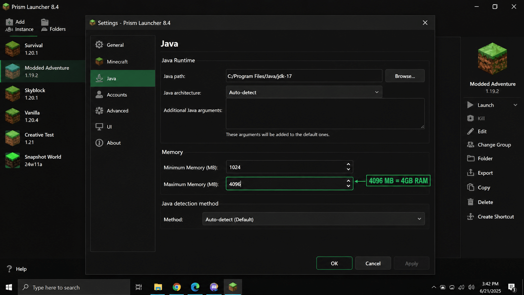Open File Explorer from the taskbar
This screenshot has height=295, width=524.
158,287
